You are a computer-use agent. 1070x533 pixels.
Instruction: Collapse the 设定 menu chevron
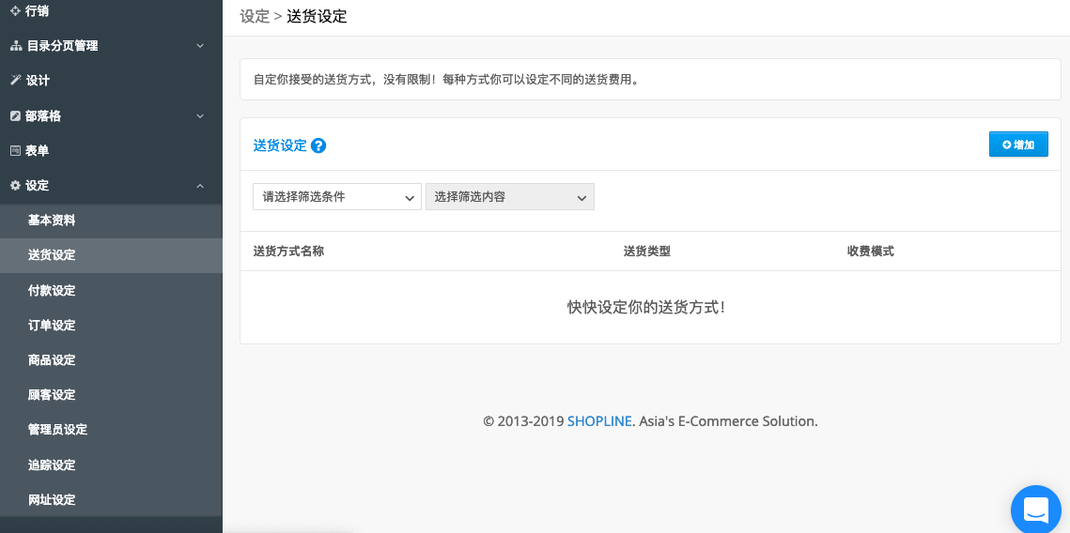coord(200,186)
